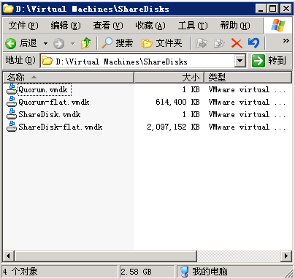Minimize the ShareDisks window
This screenshot has height=279, width=295.
coord(261,9)
